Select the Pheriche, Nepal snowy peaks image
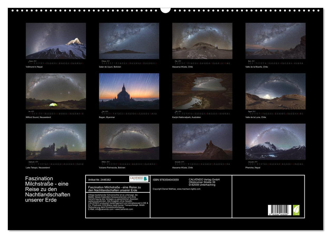This screenshot has height=238, width=331. 275,141
